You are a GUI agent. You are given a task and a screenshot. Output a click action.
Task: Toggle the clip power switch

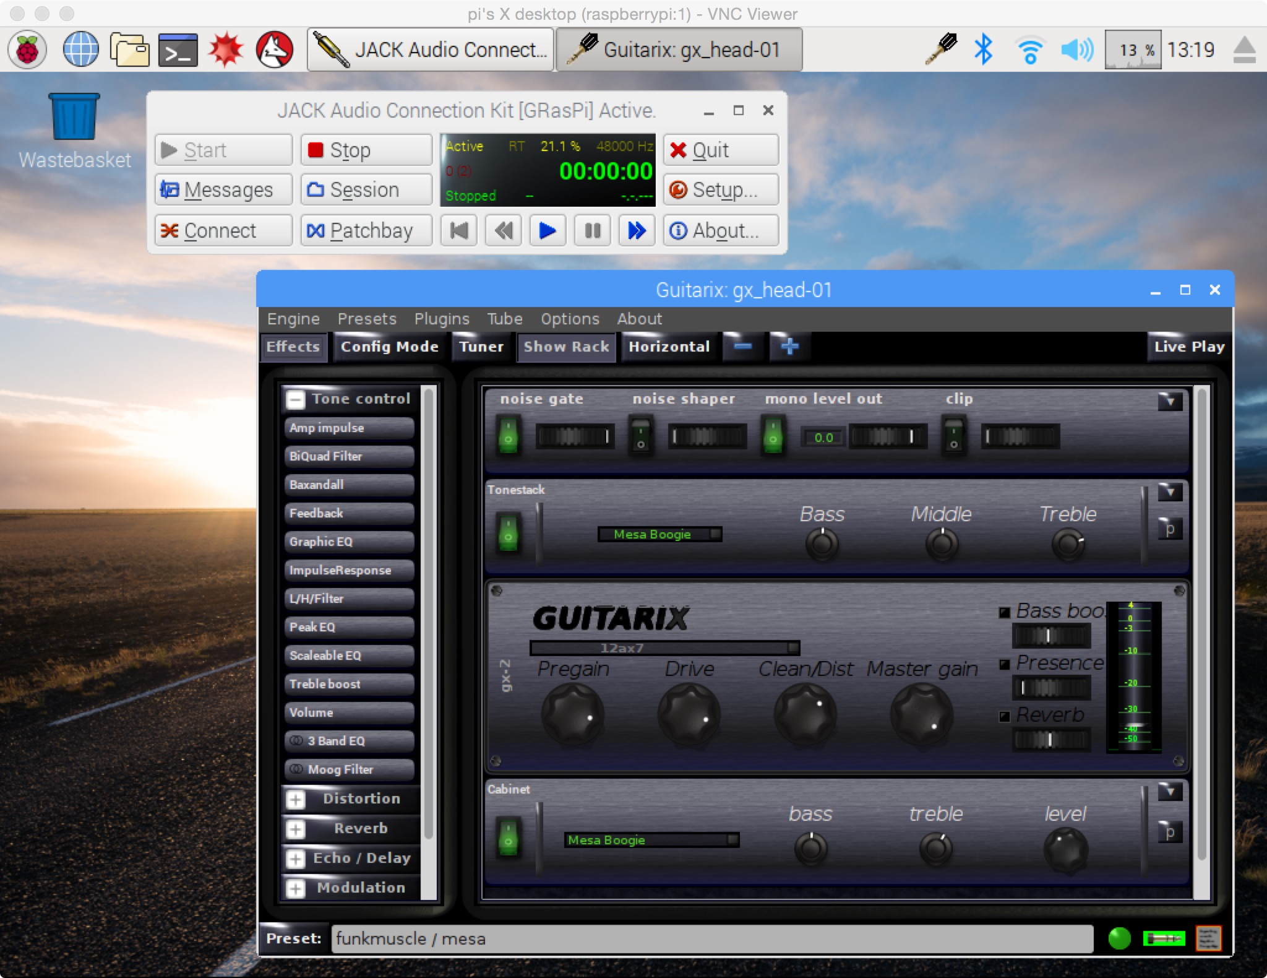[x=953, y=436]
